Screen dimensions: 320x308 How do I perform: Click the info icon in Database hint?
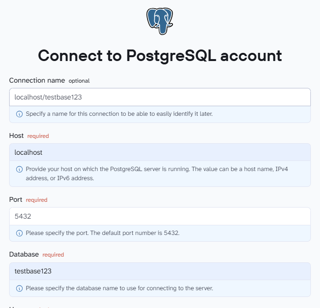[19, 288]
